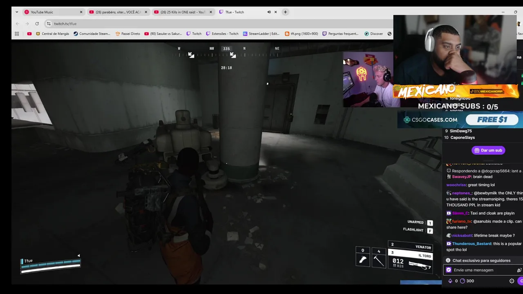
Task: Close the 'parabéns, xiter' tab
Action: [146, 12]
